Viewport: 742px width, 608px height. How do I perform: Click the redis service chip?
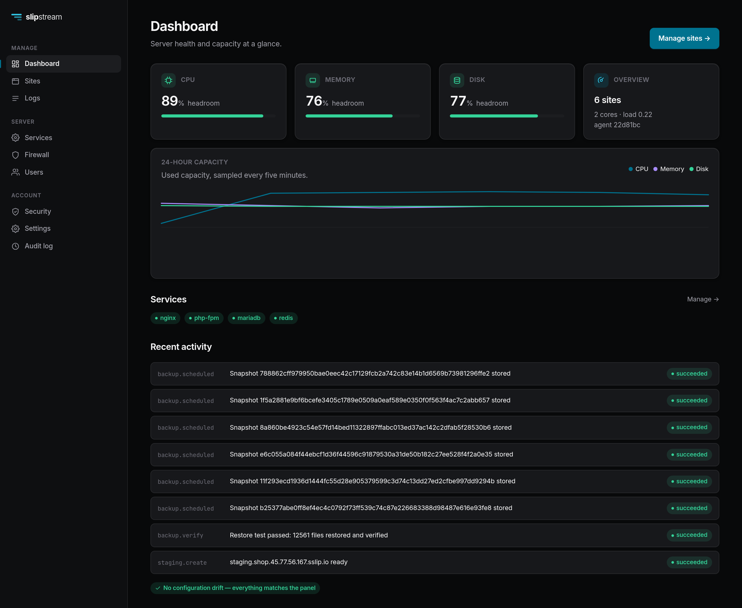click(x=284, y=318)
